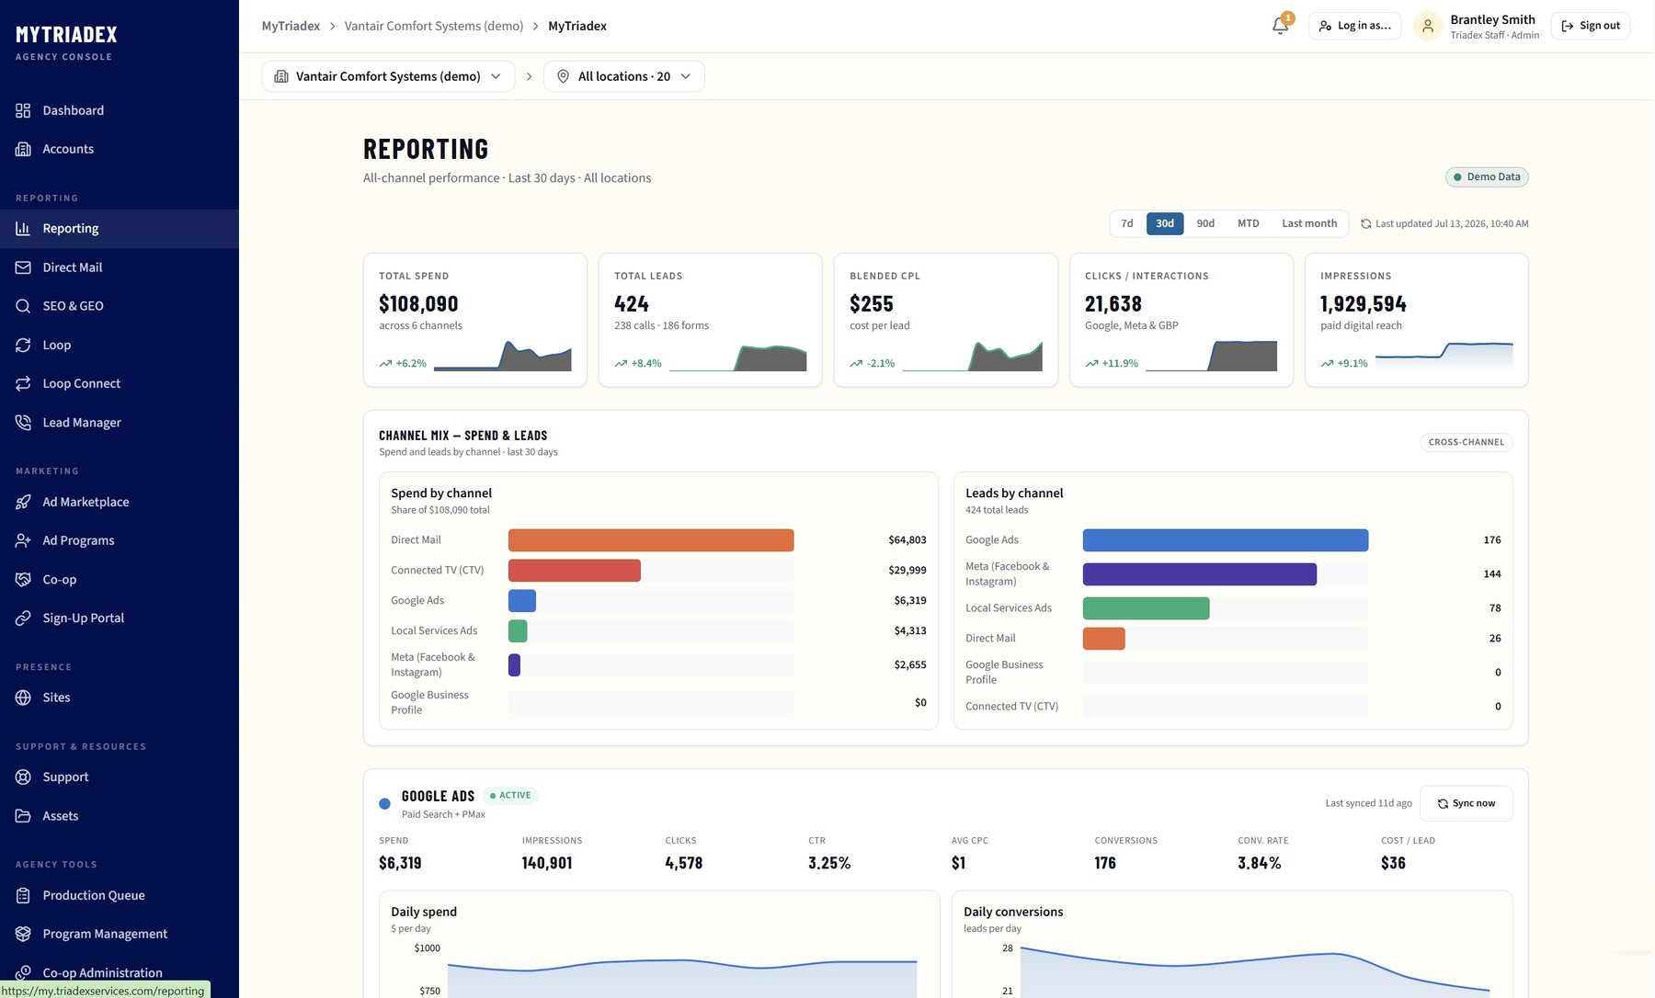Click the Co-op handshake icon
Screen dimensions: 1655x998
pos(23,579)
